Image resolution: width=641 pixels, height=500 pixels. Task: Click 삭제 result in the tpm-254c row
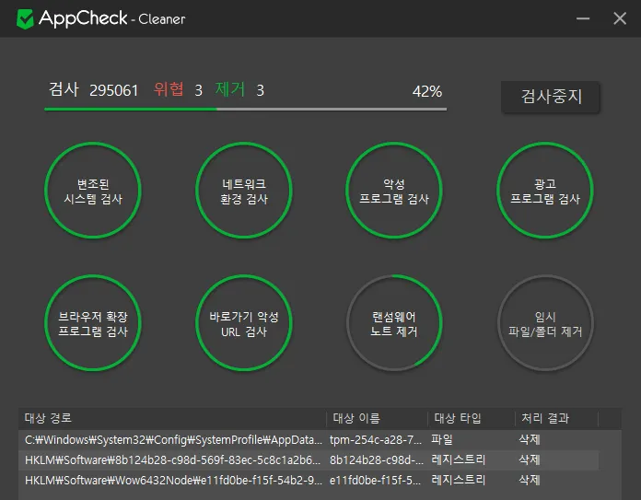click(x=530, y=439)
